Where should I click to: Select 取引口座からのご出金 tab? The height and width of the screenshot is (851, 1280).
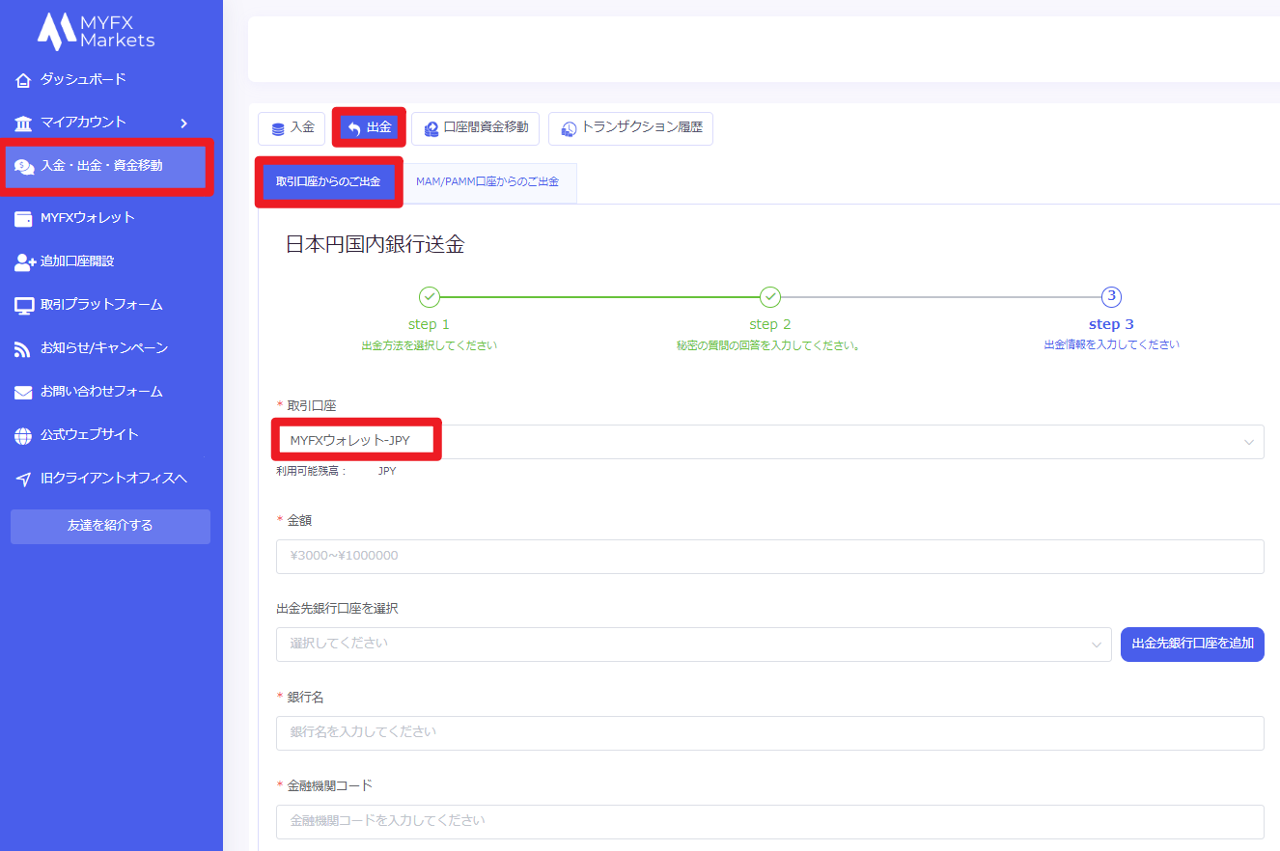point(328,182)
